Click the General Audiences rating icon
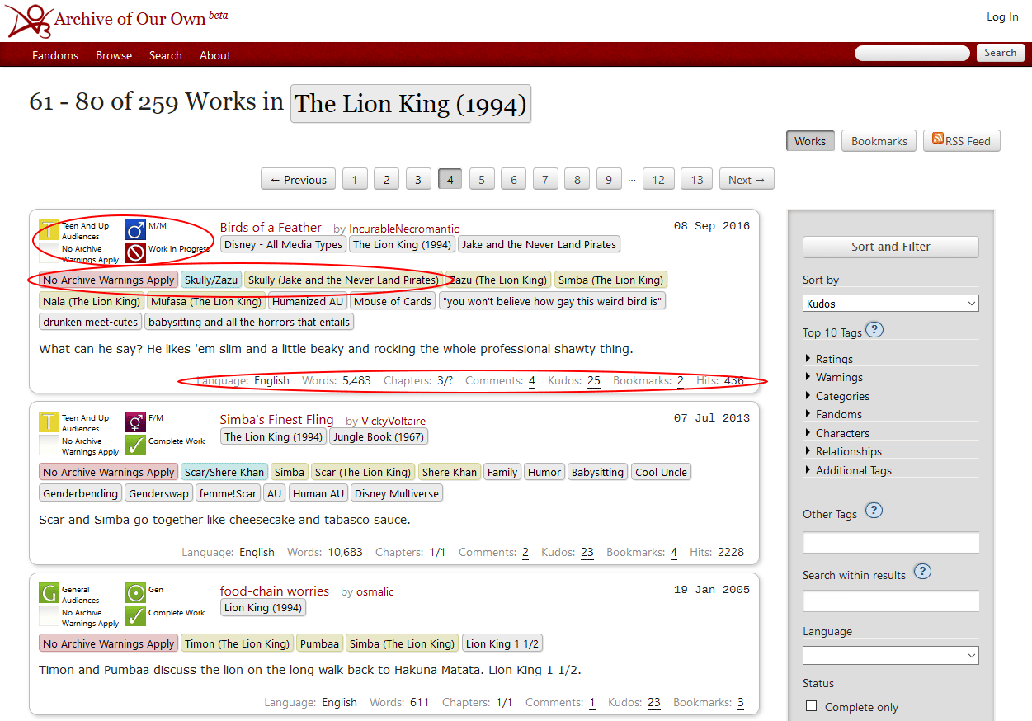This screenshot has height=721, width=1032. [x=49, y=593]
